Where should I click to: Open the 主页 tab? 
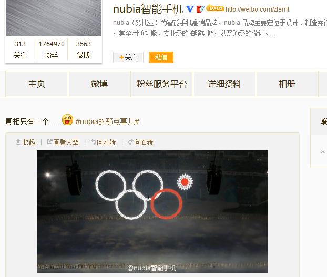[x=37, y=84]
